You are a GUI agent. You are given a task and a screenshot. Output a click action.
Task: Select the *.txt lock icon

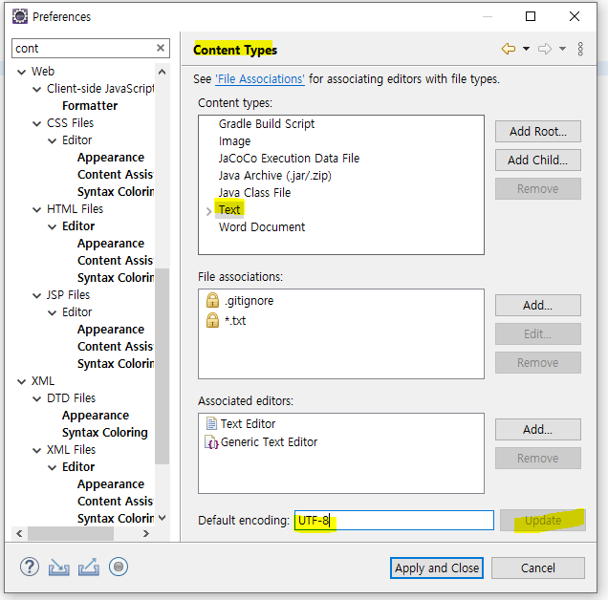[212, 320]
